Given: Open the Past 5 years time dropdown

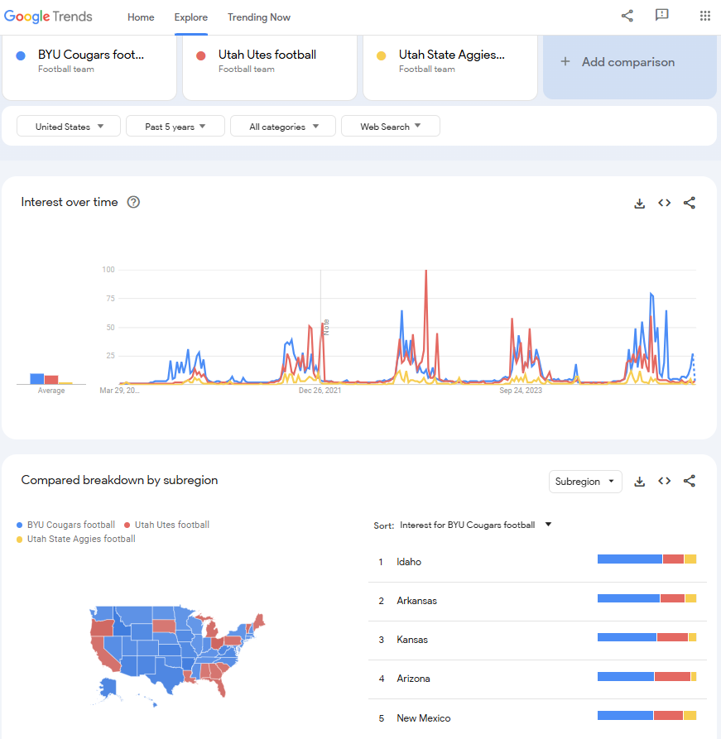Looking at the screenshot, I should tap(175, 127).
